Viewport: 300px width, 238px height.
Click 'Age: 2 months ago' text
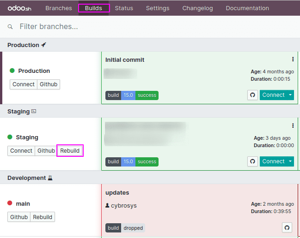click(x=272, y=204)
